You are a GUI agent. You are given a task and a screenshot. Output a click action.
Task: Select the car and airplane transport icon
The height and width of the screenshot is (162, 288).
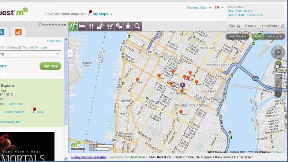pyautogui.click(x=100, y=26)
